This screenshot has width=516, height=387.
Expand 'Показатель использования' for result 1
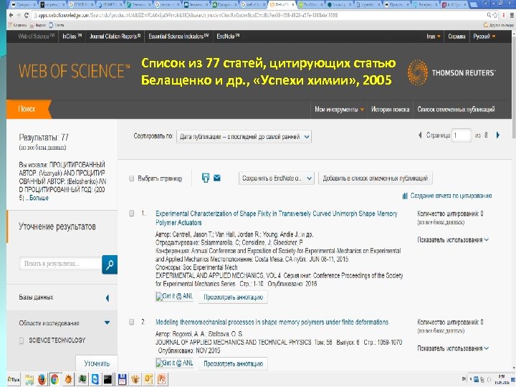pos(453,240)
